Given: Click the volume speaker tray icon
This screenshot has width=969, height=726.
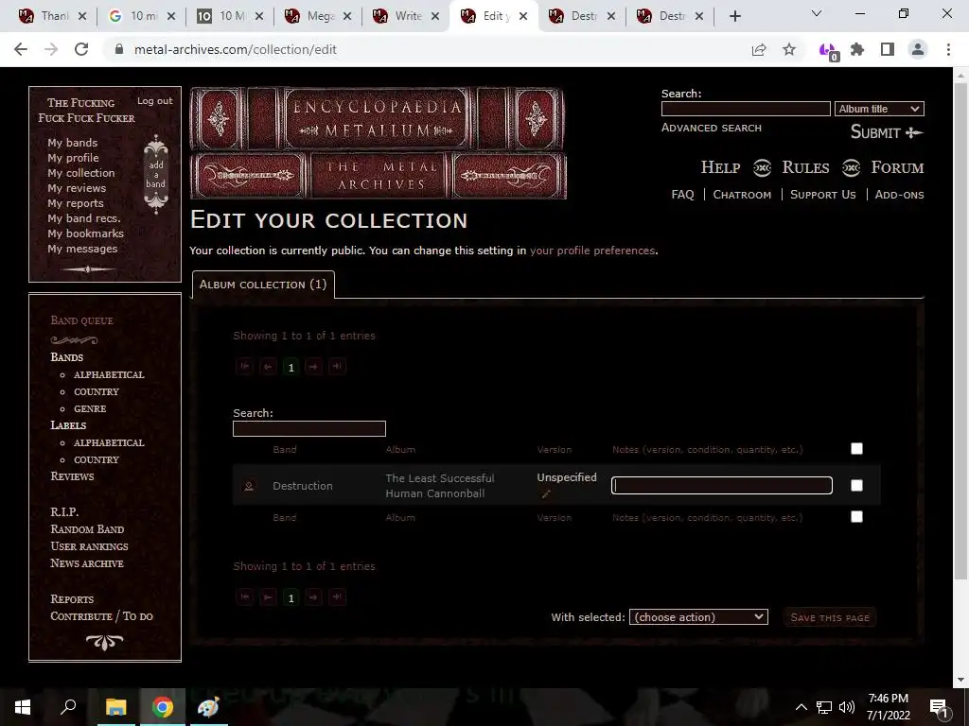Looking at the screenshot, I should click(x=847, y=707).
